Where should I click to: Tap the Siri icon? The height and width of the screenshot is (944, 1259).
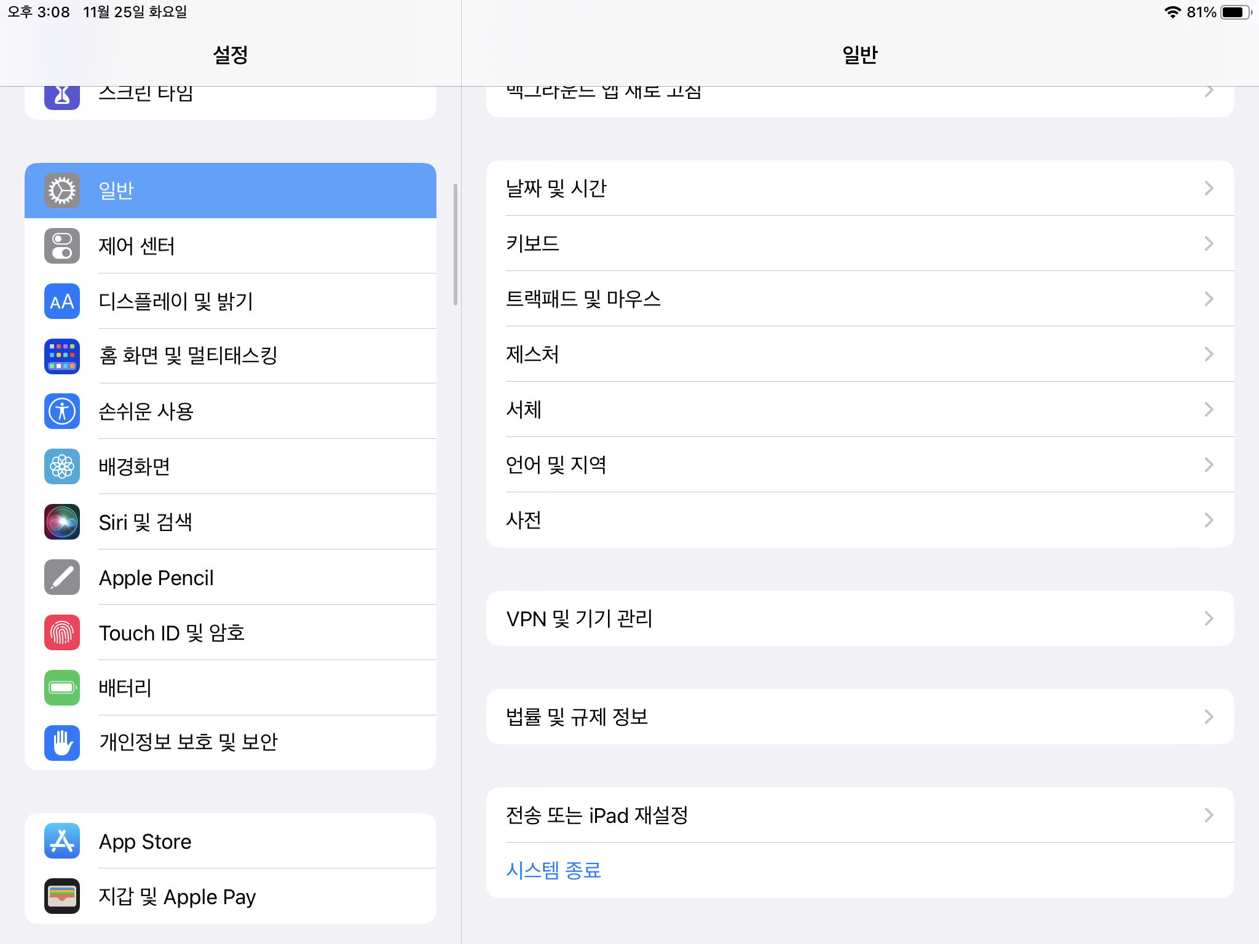[62, 522]
